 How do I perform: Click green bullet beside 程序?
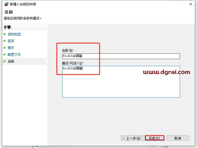[x=5, y=41]
